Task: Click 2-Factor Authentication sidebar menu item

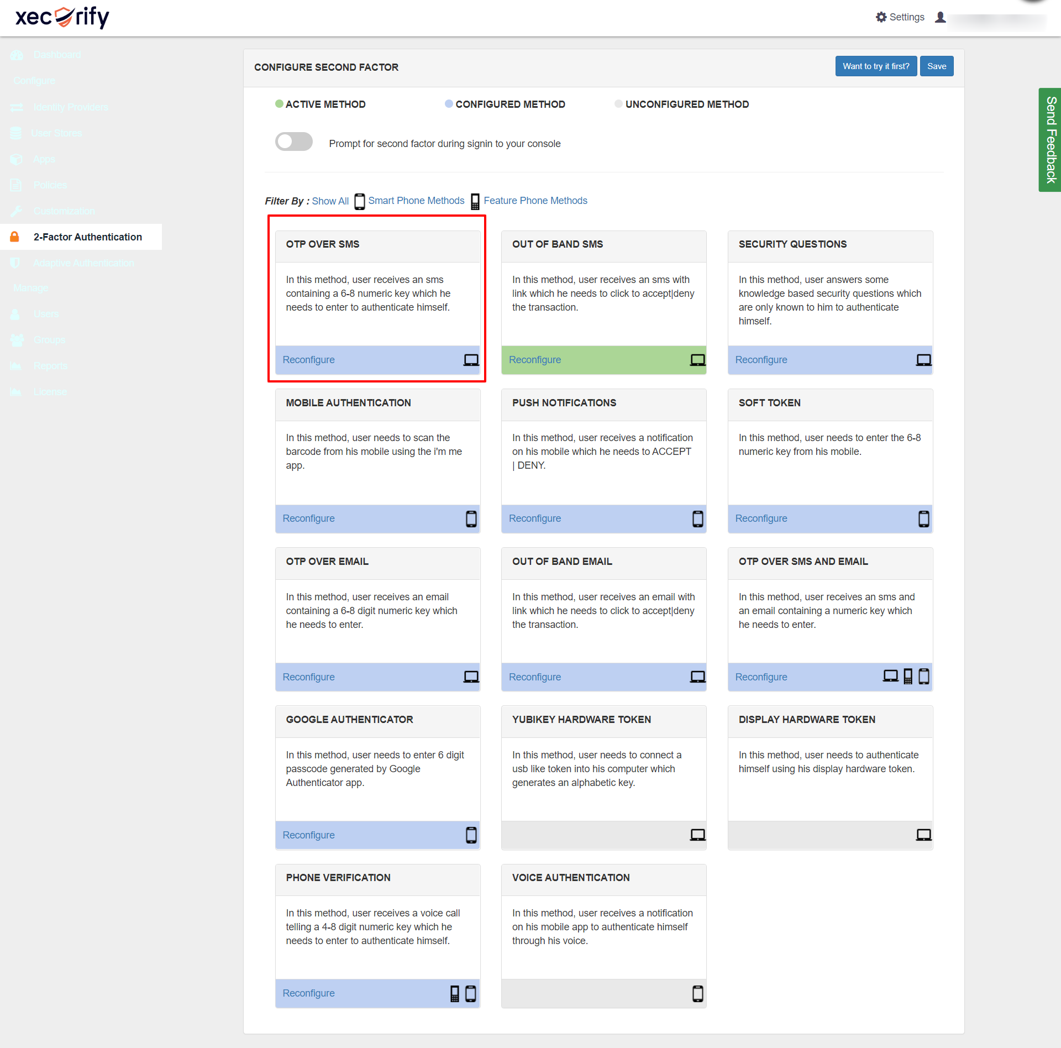Action: pos(87,236)
